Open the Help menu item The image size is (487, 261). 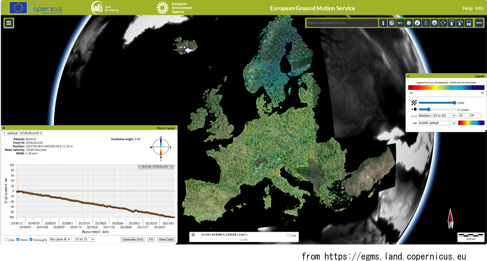(467, 8)
